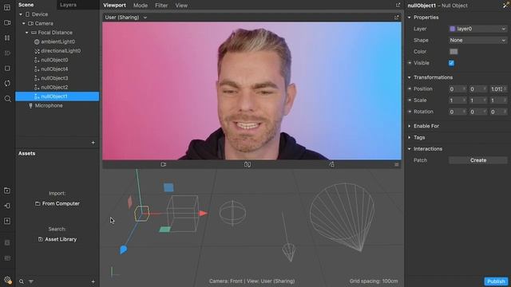Screen dimensions: 511x287
Task: Select the Scene tab
Action: [x=26, y=5]
